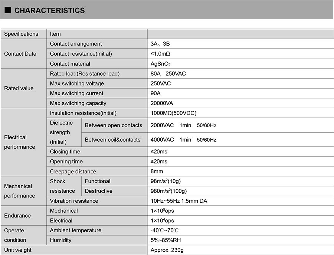
Task: Click the black square beside CHARACTERISTICS
Action: (7, 11)
